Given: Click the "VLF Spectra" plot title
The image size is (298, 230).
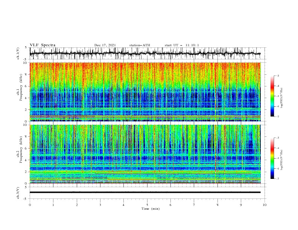Looking at the screenshot, I should tap(43, 45).
